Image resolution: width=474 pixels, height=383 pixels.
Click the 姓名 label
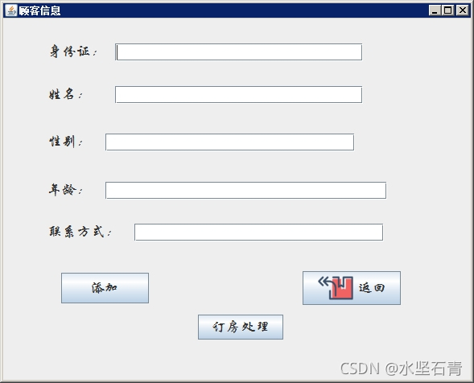tap(66, 94)
